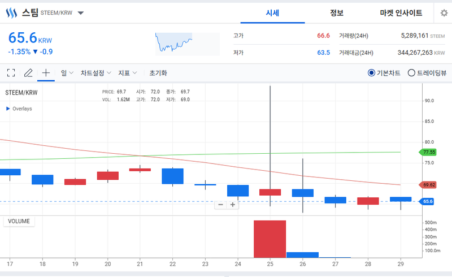Click the 초기화 reset button
The width and height of the screenshot is (452, 277).
(158, 73)
